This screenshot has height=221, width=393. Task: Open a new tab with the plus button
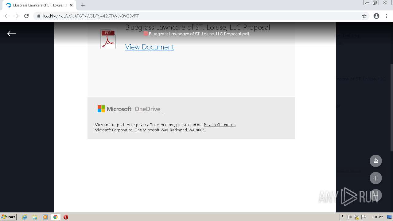click(83, 5)
